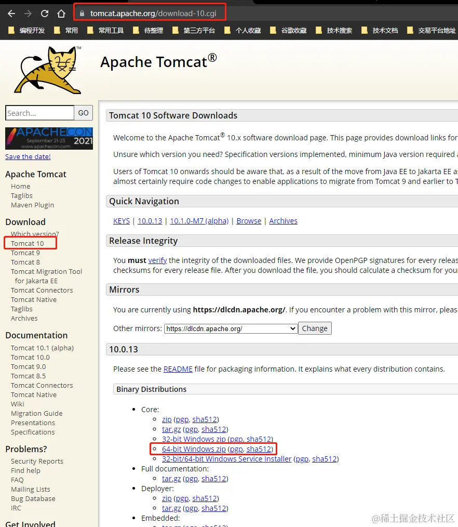458x527 pixels.
Task: Open the 待整理 bookmark folder
Action: tap(148, 31)
